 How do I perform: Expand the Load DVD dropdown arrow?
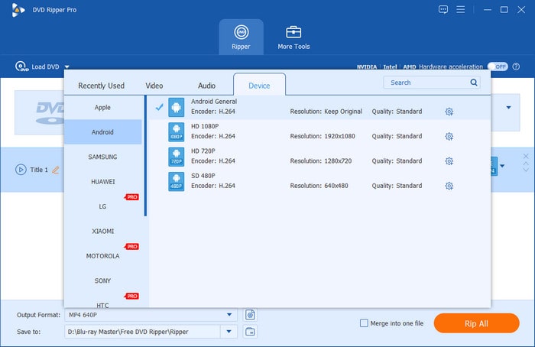(x=66, y=67)
